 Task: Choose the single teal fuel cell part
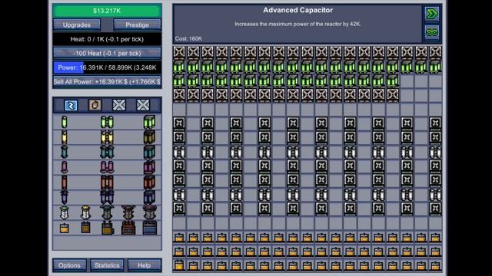(65, 152)
